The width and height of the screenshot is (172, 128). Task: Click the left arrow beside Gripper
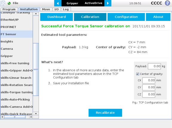58,3
